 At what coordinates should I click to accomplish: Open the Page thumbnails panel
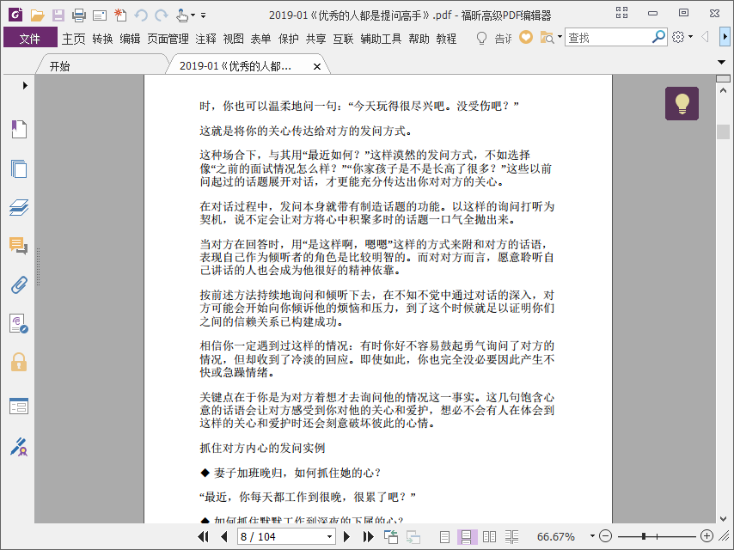point(19,168)
